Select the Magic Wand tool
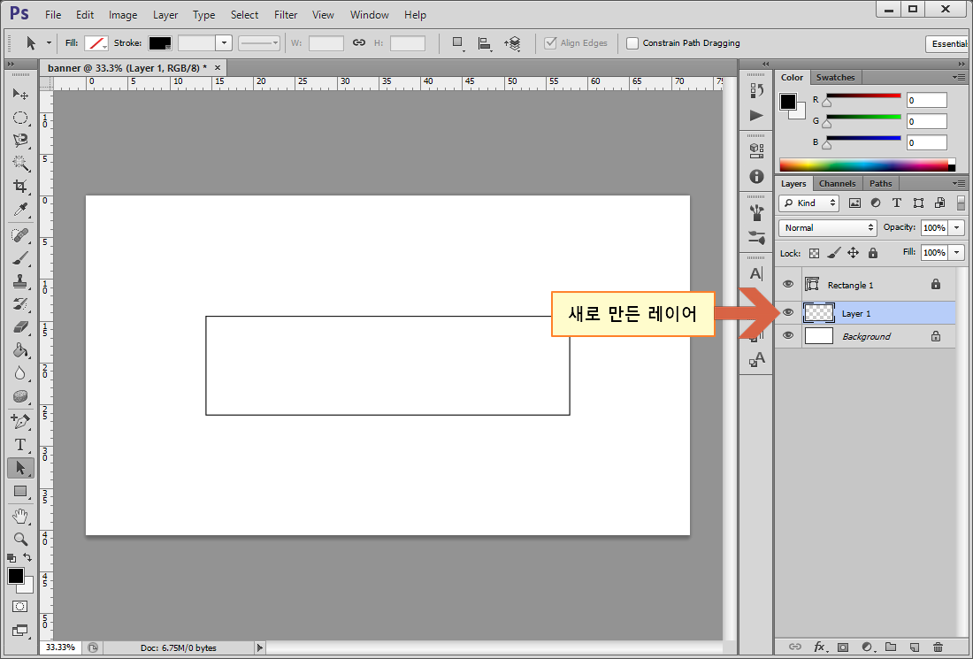This screenshot has height=659, width=973. [20, 164]
